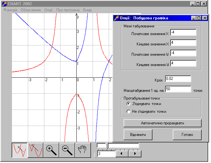Close the options dialog window

tap(205, 18)
